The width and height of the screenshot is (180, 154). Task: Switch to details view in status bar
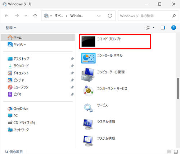[x=169, y=151]
